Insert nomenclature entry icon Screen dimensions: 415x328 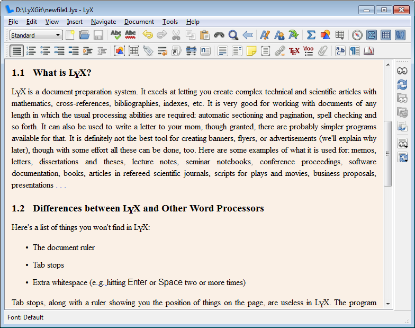tap(205, 51)
